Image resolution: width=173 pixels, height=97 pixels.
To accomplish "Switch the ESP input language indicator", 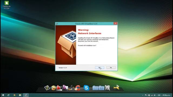I will [159, 95].
